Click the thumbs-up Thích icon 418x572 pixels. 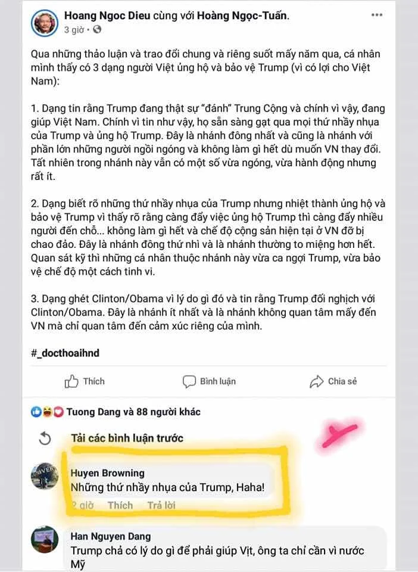[x=71, y=381]
